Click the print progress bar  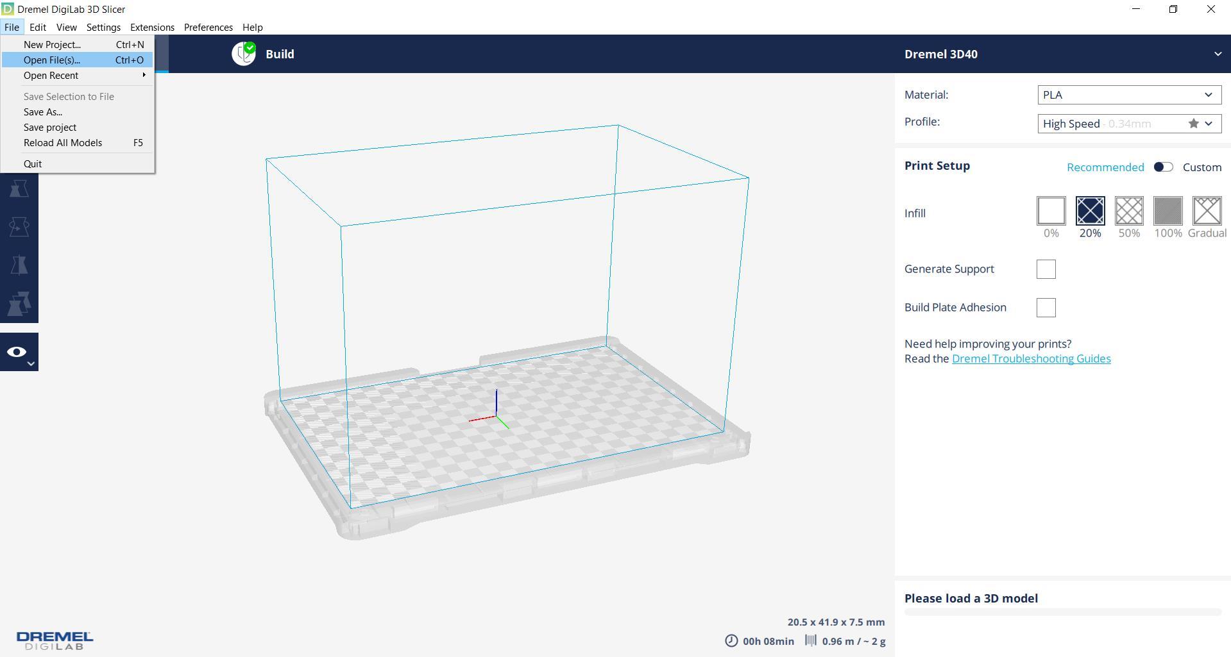click(x=1062, y=612)
